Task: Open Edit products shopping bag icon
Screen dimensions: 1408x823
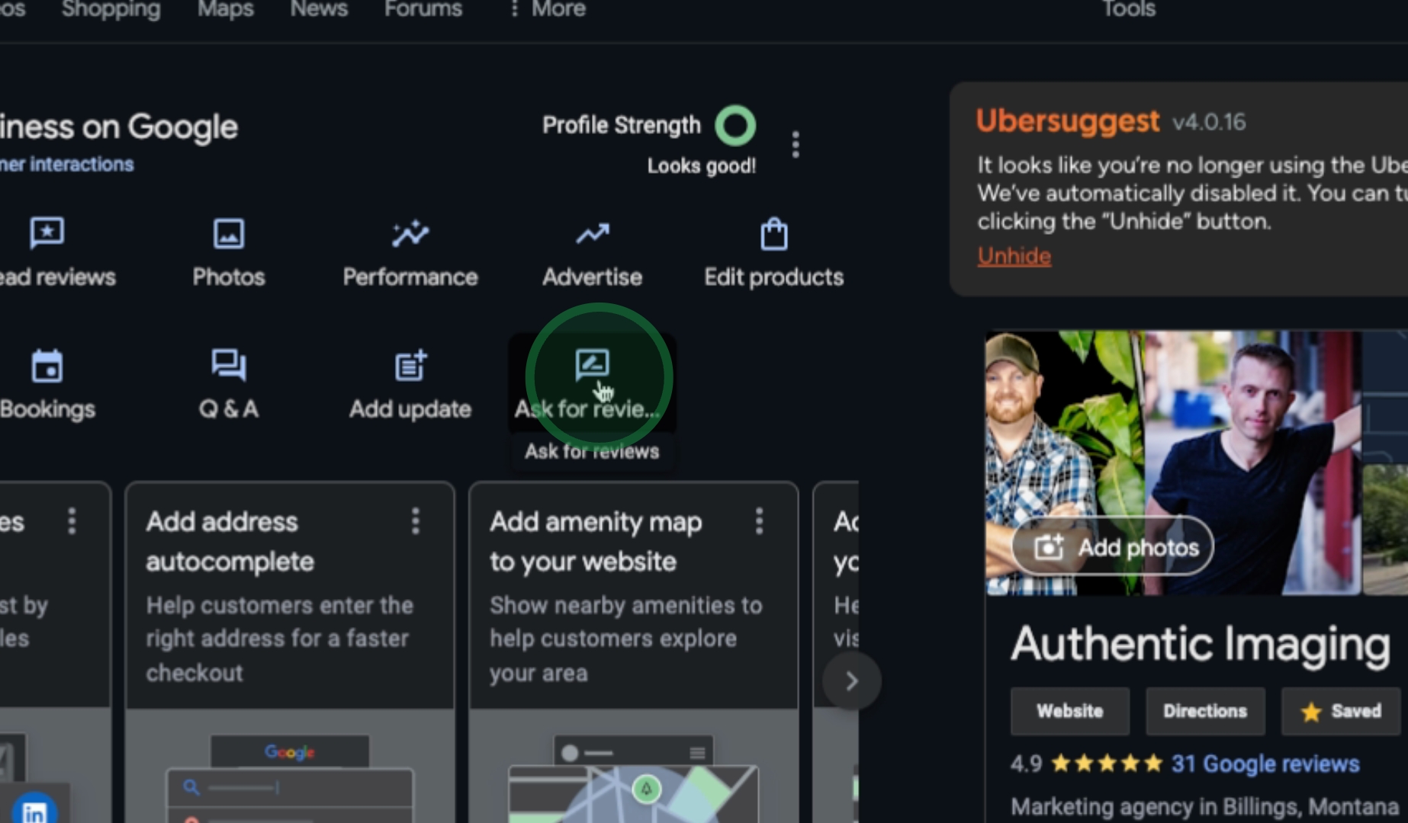Action: (773, 234)
